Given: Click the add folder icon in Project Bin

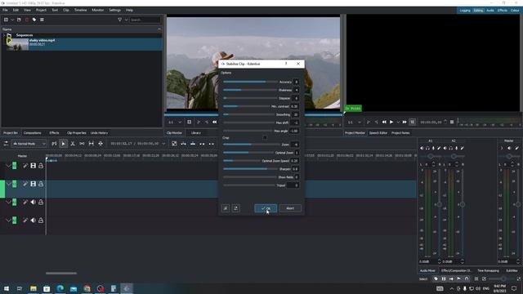Looking at the screenshot, I should tap(19, 20).
